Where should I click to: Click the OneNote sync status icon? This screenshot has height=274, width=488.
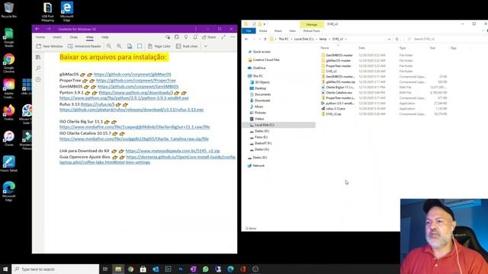(168, 37)
